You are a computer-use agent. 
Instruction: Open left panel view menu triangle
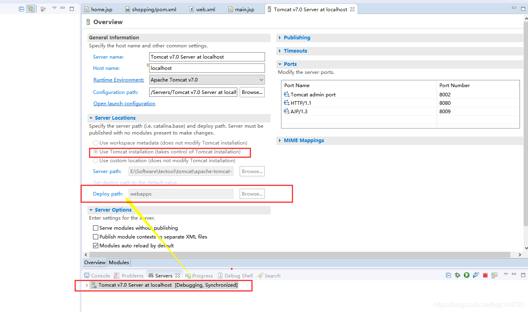pyautogui.click(x=55, y=8)
